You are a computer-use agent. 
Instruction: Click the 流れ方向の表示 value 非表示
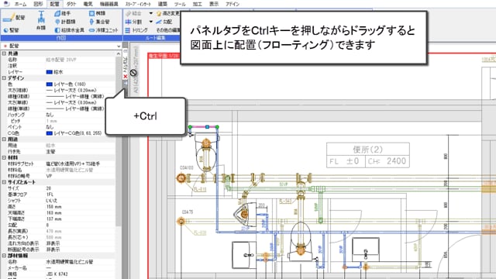pos(53,243)
